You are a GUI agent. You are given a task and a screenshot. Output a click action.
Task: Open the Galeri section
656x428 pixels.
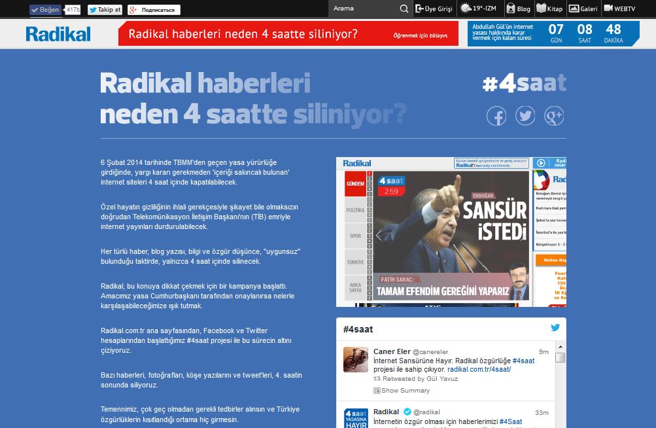point(583,9)
